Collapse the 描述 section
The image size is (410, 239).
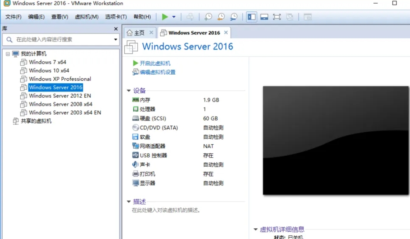129,201
